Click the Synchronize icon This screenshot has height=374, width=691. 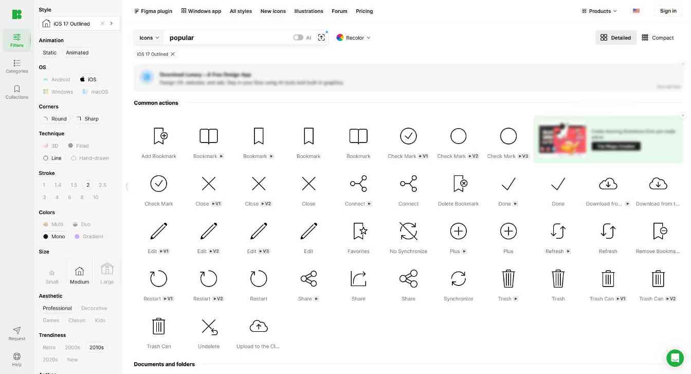pyautogui.click(x=458, y=279)
